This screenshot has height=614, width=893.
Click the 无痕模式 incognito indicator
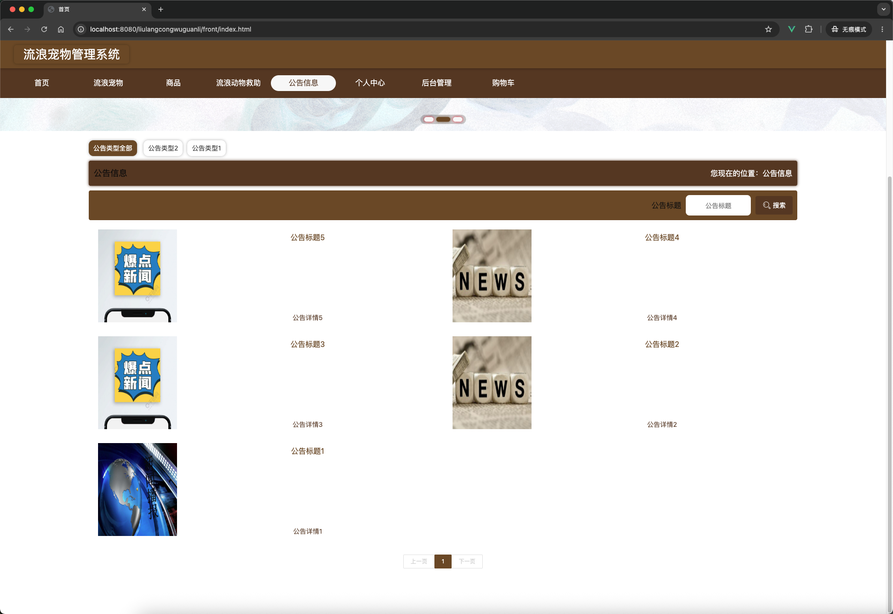[849, 29]
